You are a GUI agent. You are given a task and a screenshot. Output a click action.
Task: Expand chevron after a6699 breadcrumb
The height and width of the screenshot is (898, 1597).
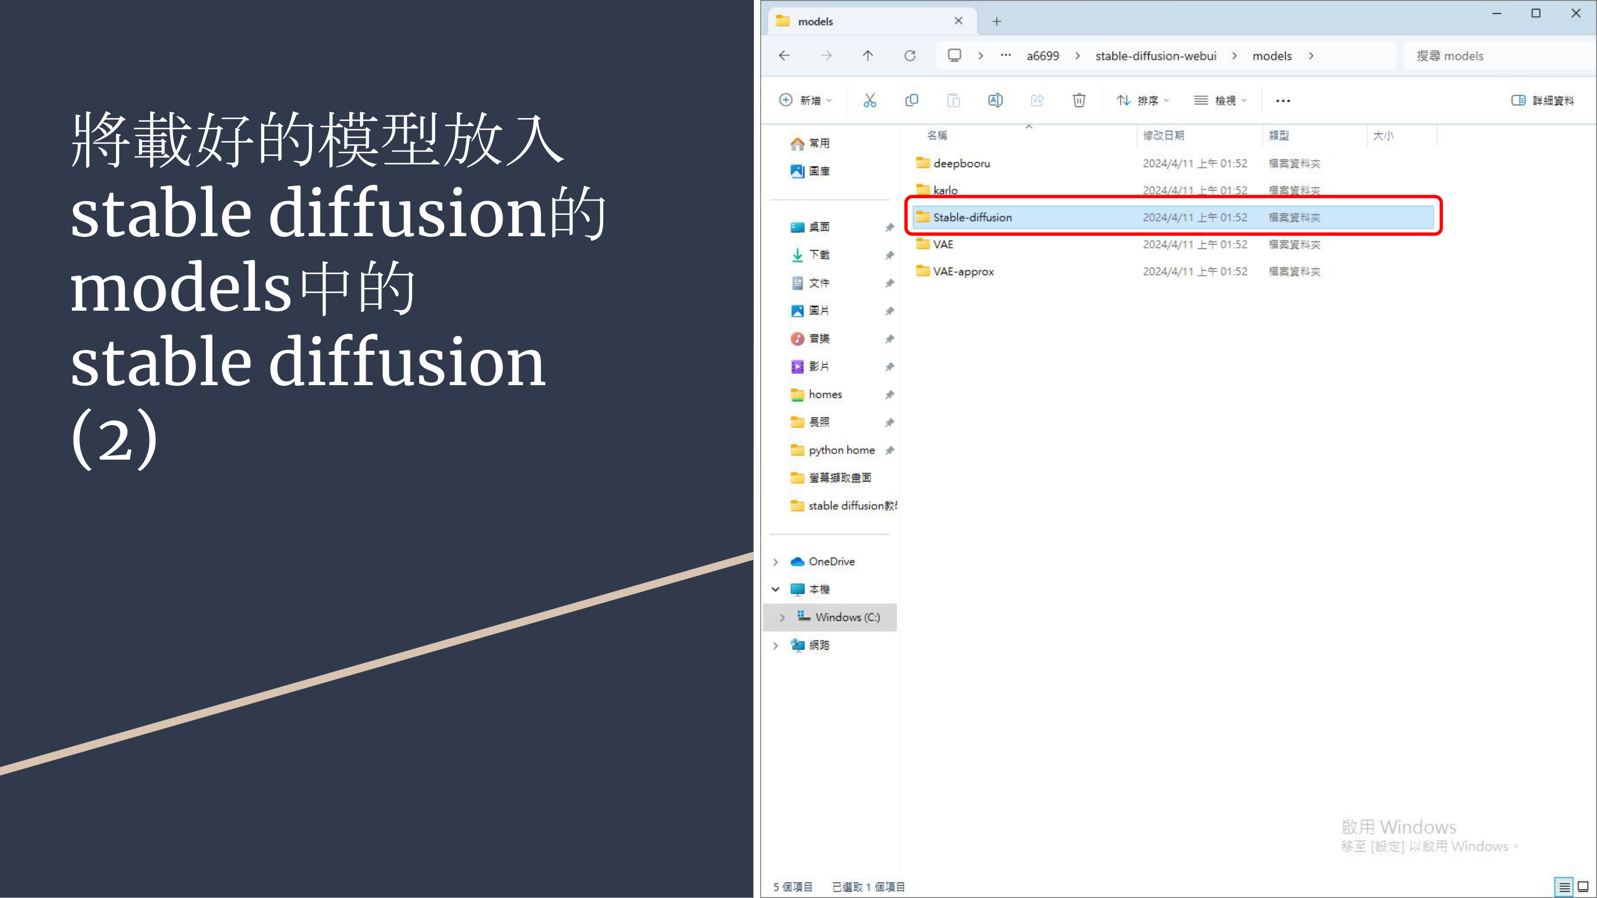(1077, 56)
